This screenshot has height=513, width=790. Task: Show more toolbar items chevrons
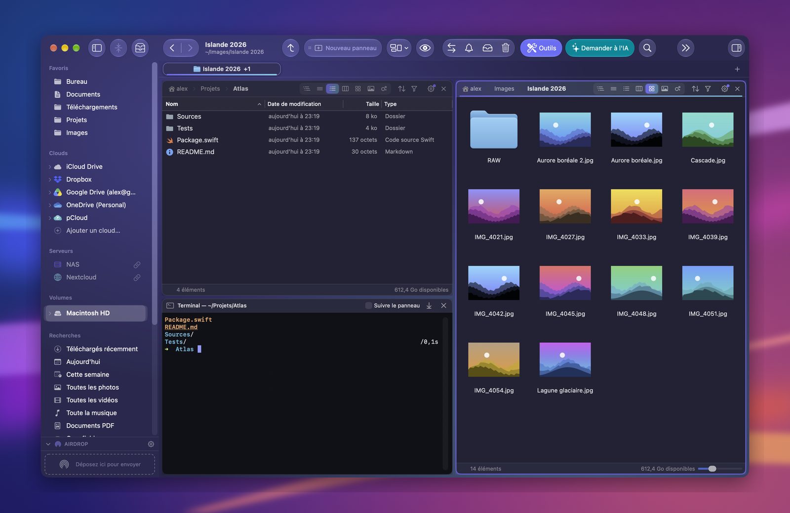(x=686, y=48)
